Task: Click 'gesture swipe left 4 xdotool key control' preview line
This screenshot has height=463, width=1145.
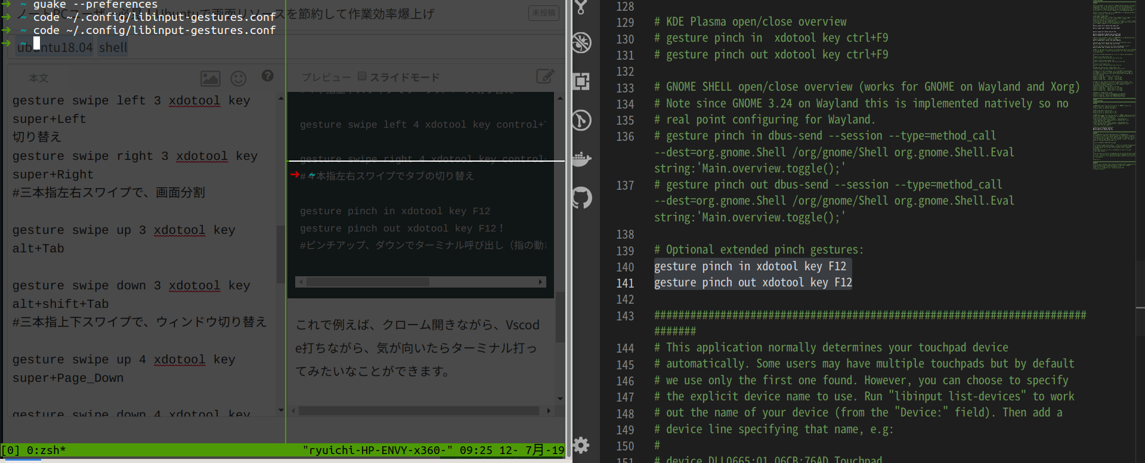Action: [422, 125]
